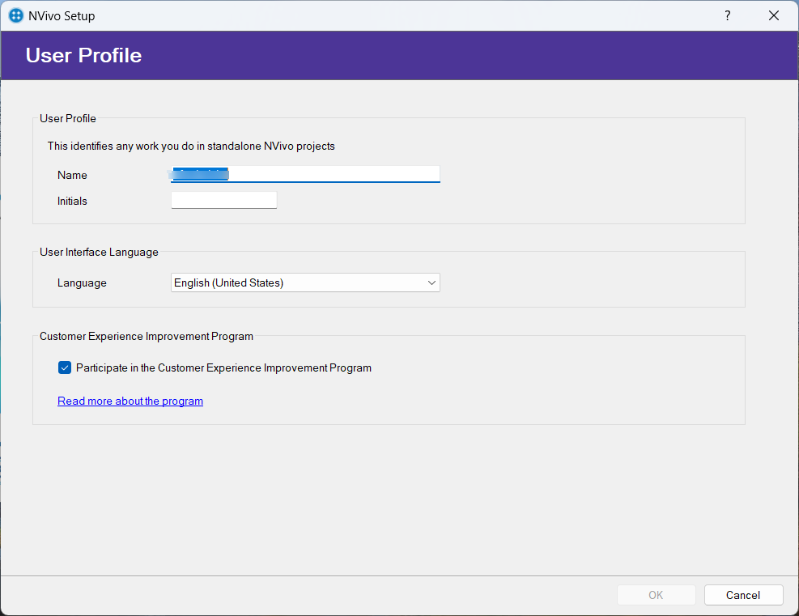Click the 'Customer Experience Improvement Program' group heading
Screen dimensions: 799x616
pos(147,336)
